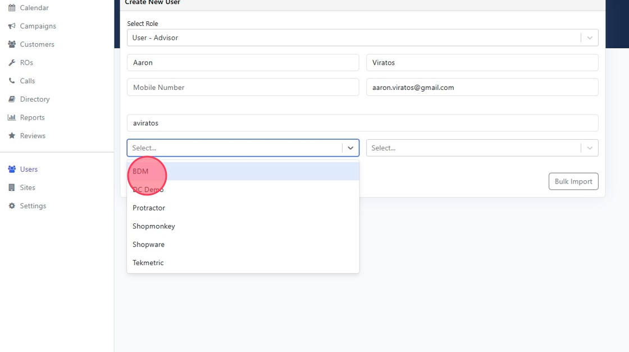The image size is (629, 352).
Task: Click the Calendar icon in sidebar
Action: point(12,8)
